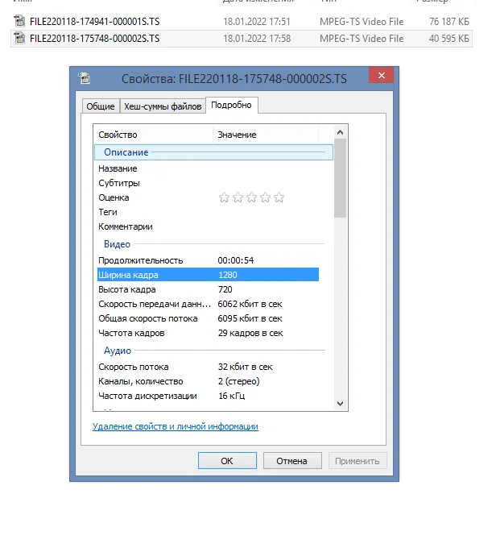Select file icon of FILE220118-174941-000001S.TS

point(19,21)
